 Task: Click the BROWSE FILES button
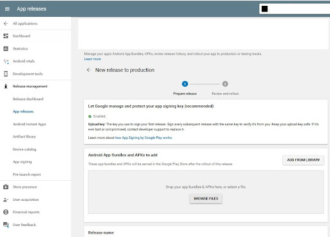pos(206,198)
